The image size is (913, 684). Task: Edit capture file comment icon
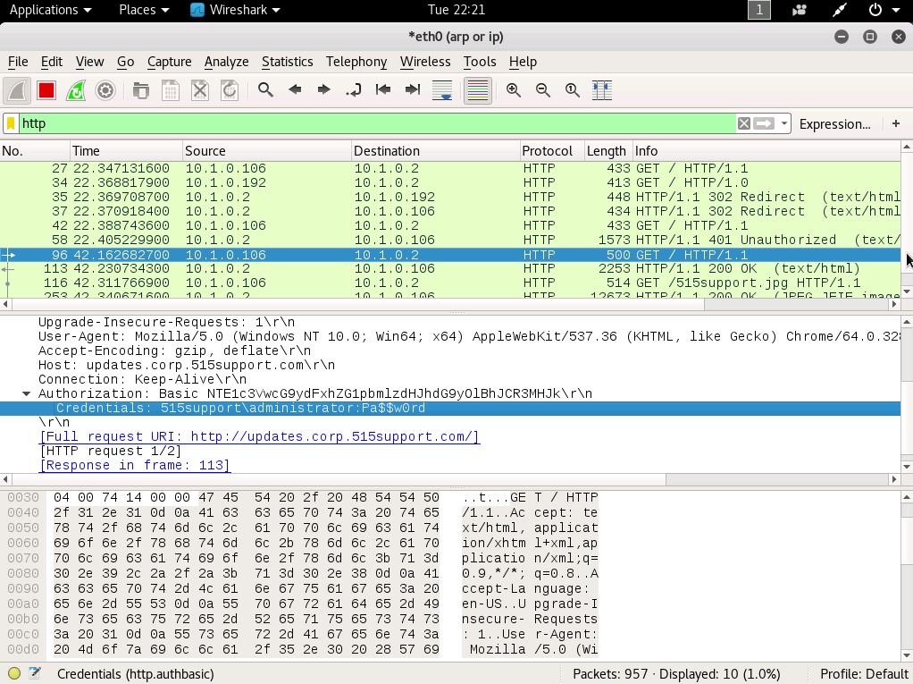35,674
